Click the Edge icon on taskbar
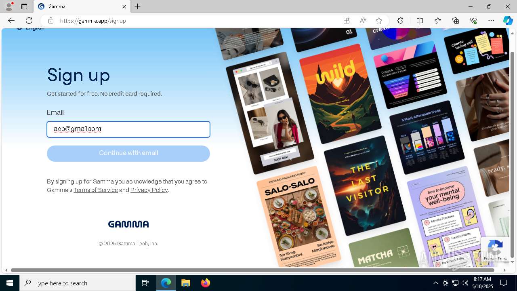This screenshot has height=291, width=517. 166,283
